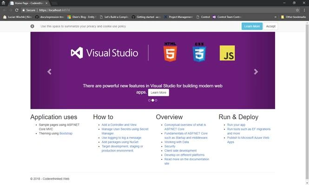Viewport: 309px width, 185px height.
Task: Open the Security link
Action: pos(170,146)
